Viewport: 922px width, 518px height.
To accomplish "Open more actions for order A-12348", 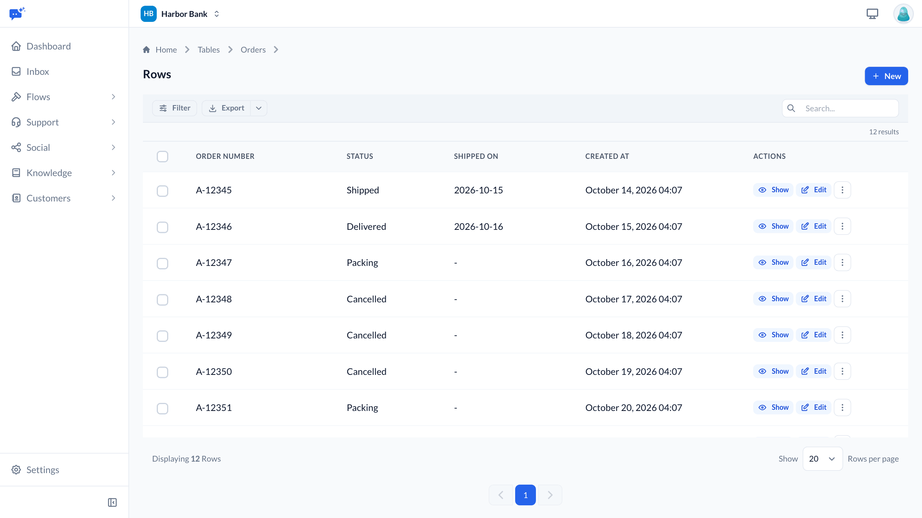I will point(842,299).
